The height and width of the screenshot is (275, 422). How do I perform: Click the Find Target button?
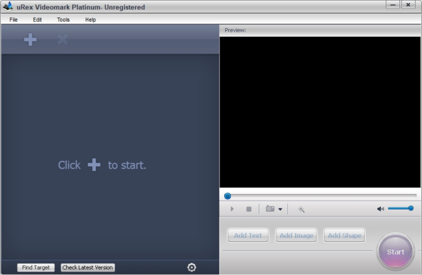36,268
